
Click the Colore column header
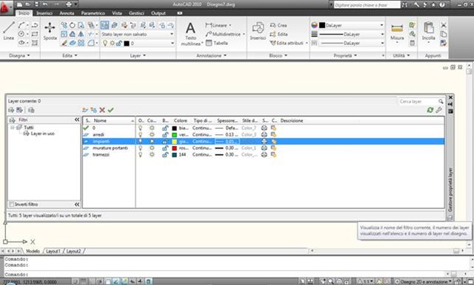(181, 120)
